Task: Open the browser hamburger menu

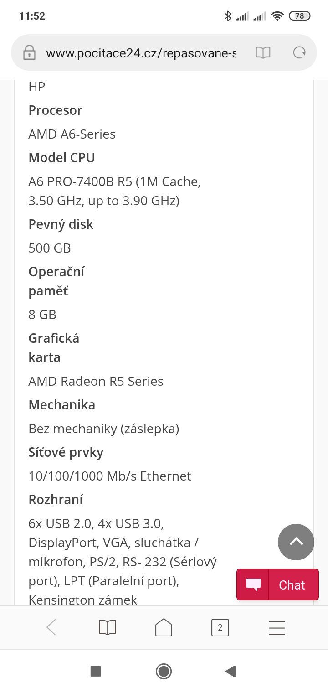Action: (277, 627)
